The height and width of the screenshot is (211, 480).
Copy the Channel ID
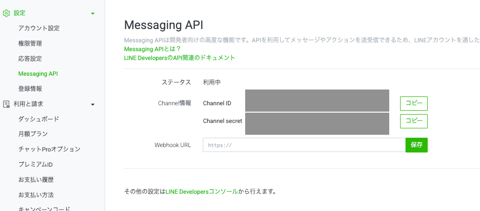tap(414, 103)
